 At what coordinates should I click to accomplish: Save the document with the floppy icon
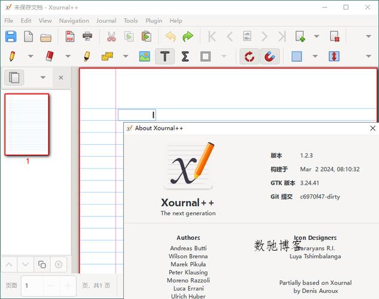(x=11, y=36)
